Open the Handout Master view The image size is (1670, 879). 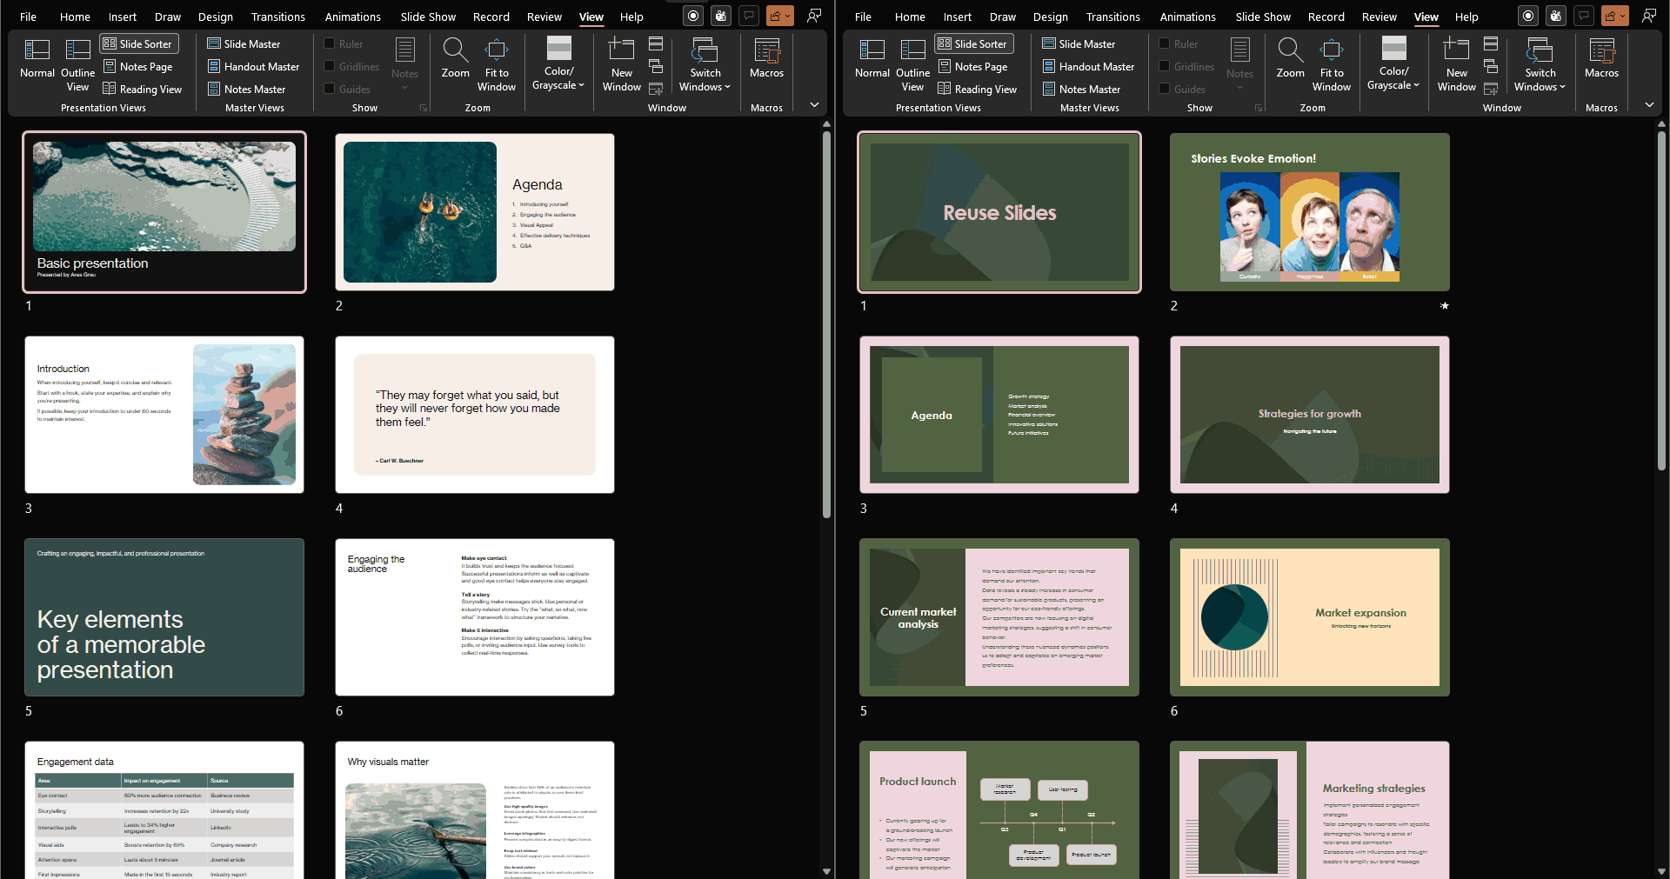click(x=253, y=66)
